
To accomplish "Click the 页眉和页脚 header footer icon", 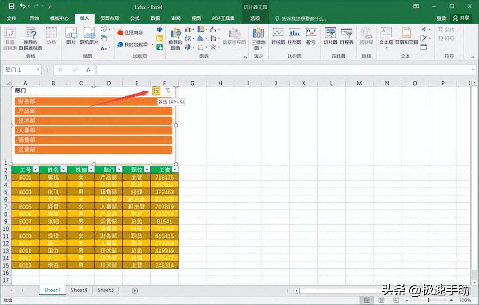I will pyautogui.click(x=406, y=36).
